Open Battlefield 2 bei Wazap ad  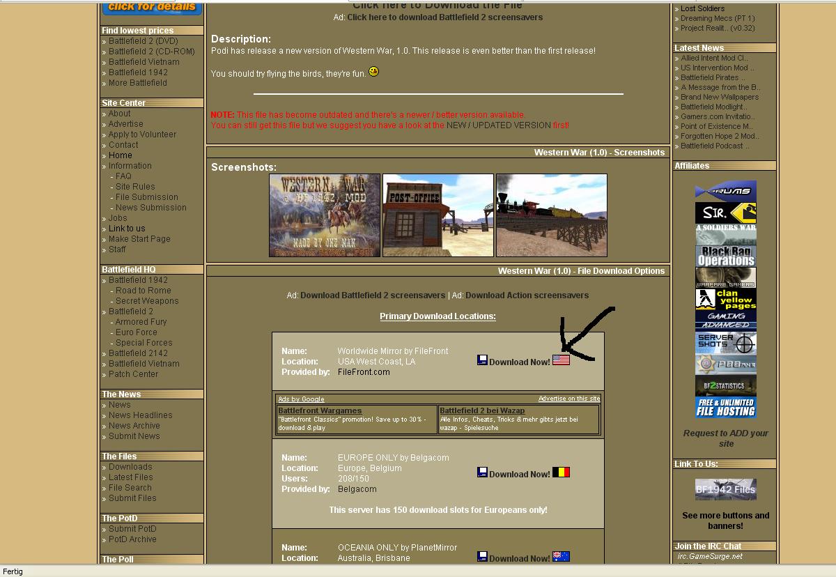[x=482, y=410]
